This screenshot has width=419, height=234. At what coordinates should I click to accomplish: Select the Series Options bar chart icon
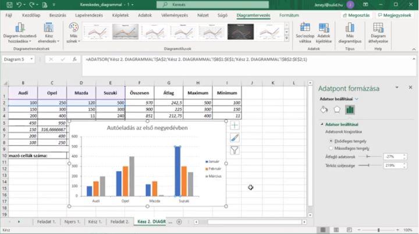350,109
